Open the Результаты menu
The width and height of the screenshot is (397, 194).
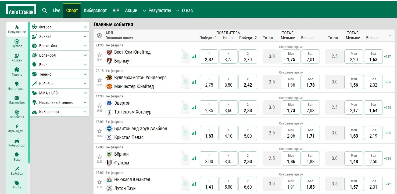click(157, 10)
